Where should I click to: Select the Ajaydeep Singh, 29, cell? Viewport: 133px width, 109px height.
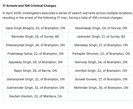pos(35,62)
